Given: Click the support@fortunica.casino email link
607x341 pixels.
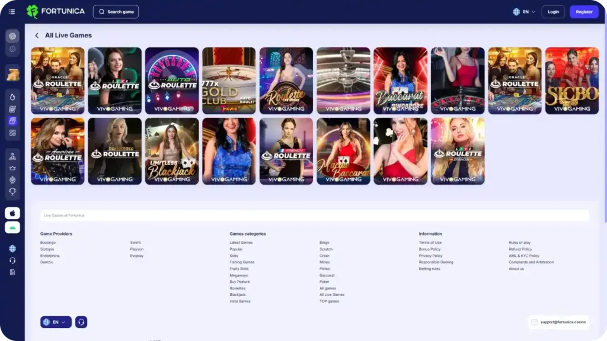Looking at the screenshot, I should tap(563, 322).
